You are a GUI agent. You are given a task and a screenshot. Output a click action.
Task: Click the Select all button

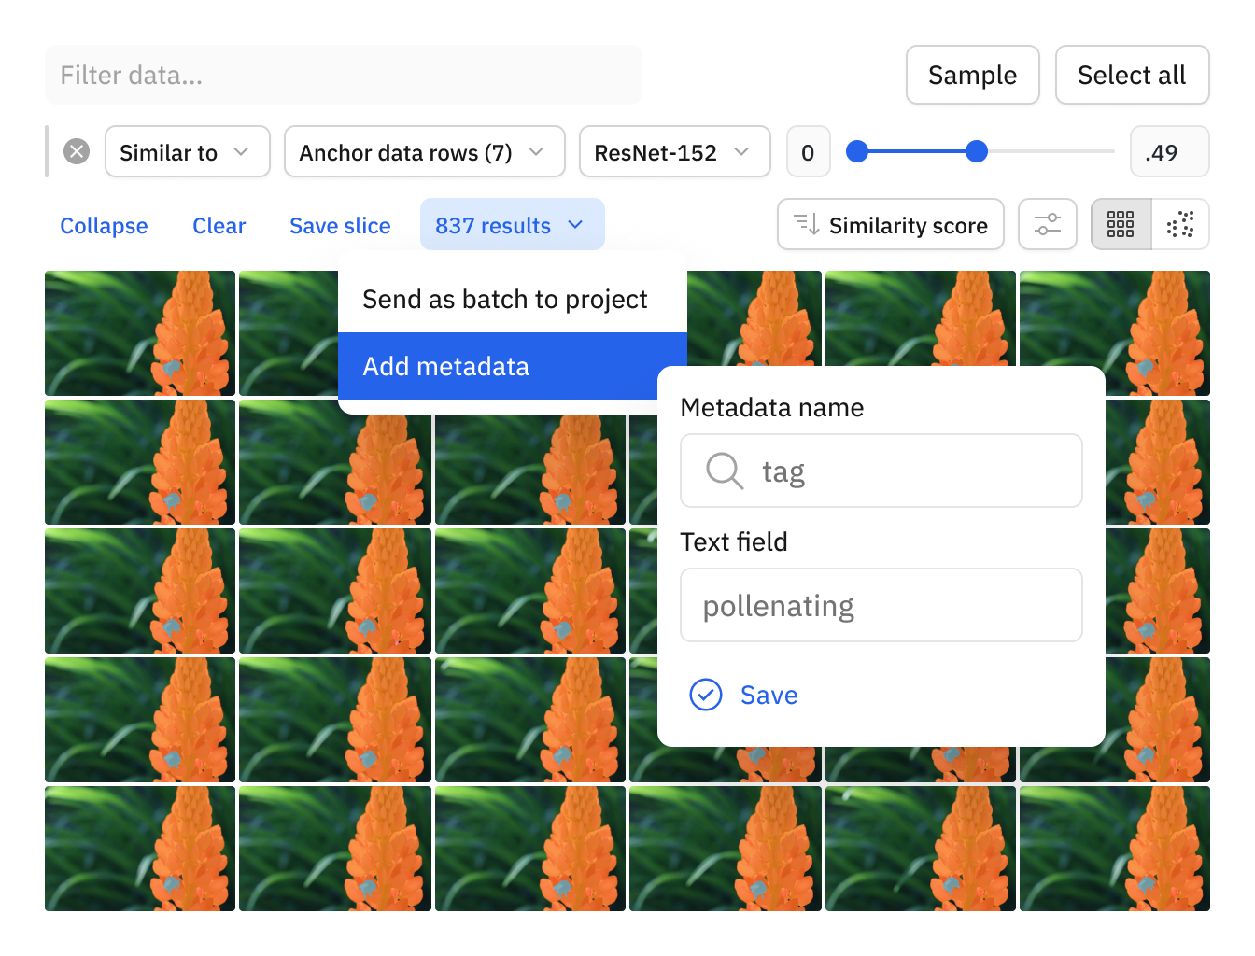pyautogui.click(x=1133, y=75)
